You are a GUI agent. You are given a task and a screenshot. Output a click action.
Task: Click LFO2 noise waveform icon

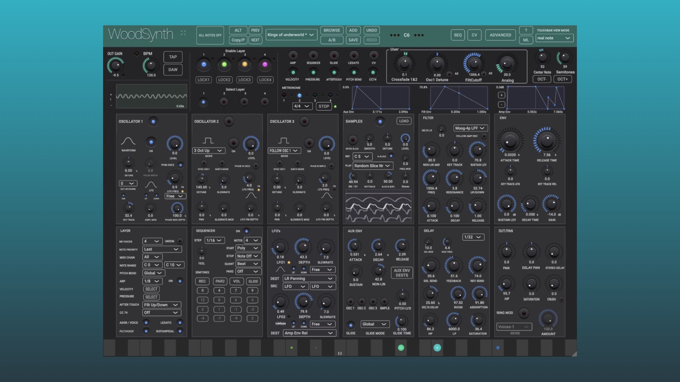[280, 324]
